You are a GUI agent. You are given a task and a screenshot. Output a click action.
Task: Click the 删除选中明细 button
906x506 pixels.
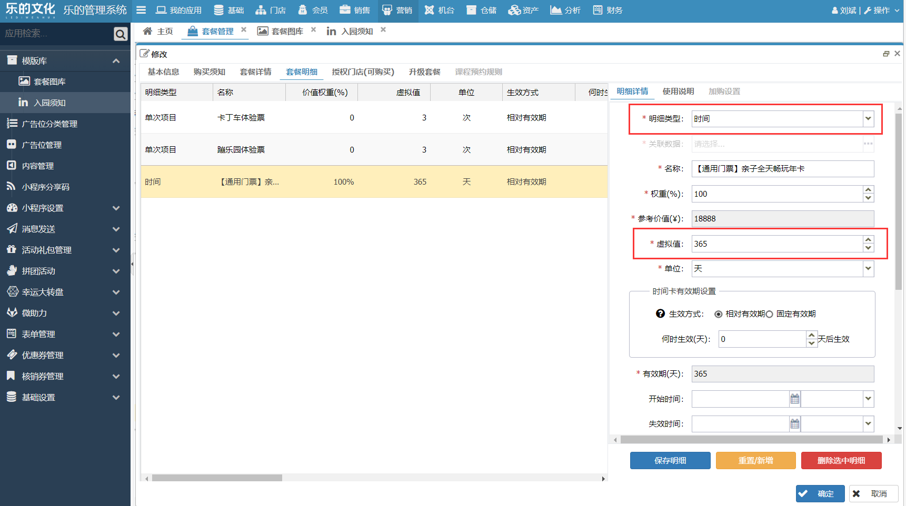(x=841, y=460)
